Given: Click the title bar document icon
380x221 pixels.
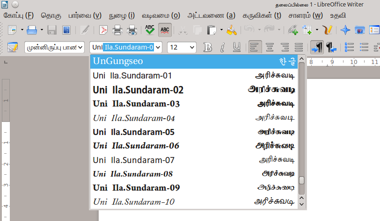Looking at the screenshot, I should [x=5, y=4].
